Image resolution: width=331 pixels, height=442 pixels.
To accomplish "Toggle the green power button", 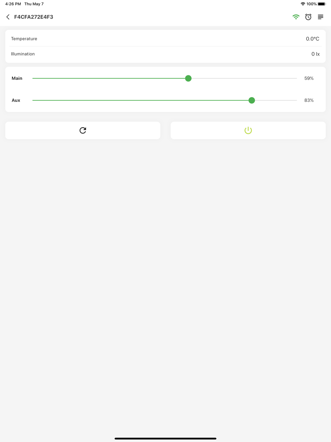I will click(248, 131).
